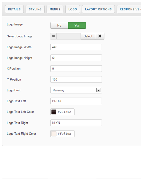This screenshot has height=179, width=141.
Task: Select the Logo tab
Action: coord(73,9)
